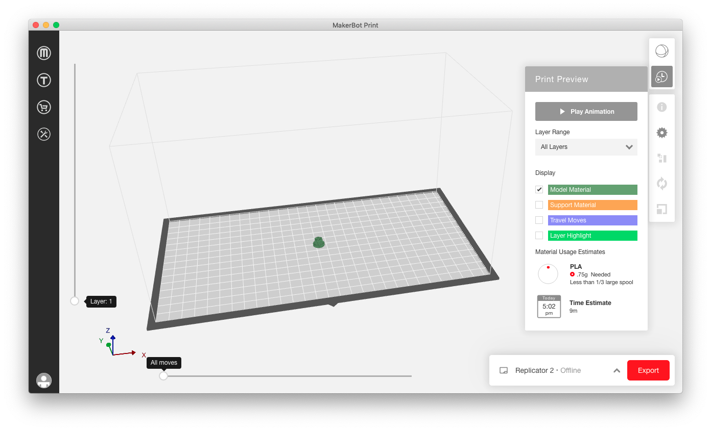
Task: Expand the Replicator 2 printer selector
Action: point(617,370)
